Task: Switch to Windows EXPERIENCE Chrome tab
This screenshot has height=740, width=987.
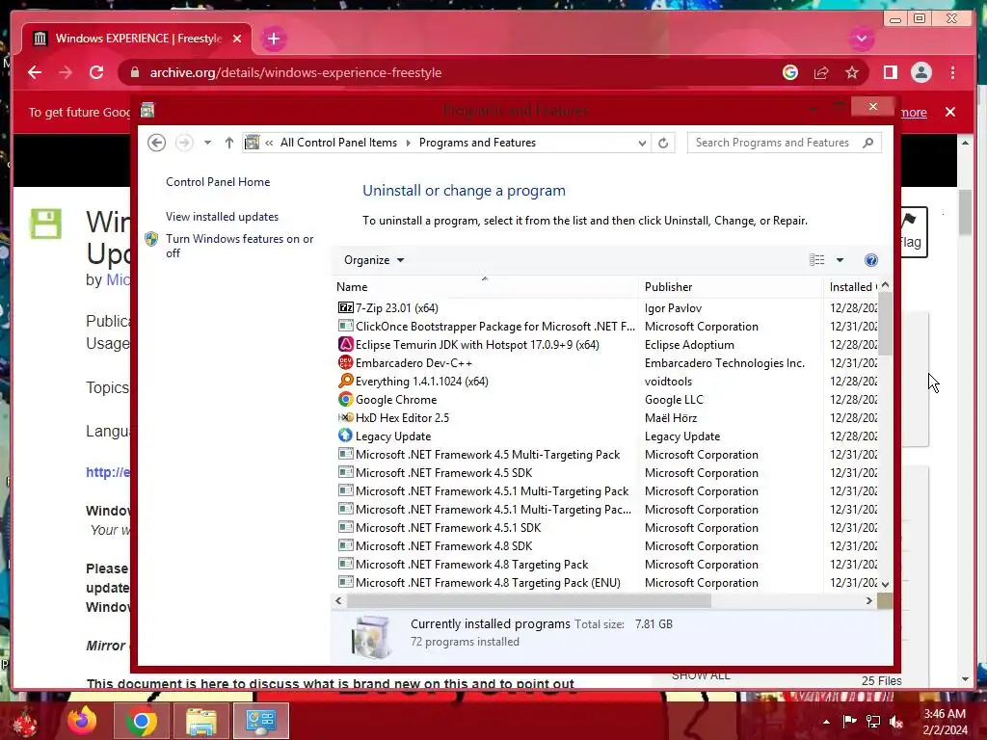Action: (x=137, y=39)
